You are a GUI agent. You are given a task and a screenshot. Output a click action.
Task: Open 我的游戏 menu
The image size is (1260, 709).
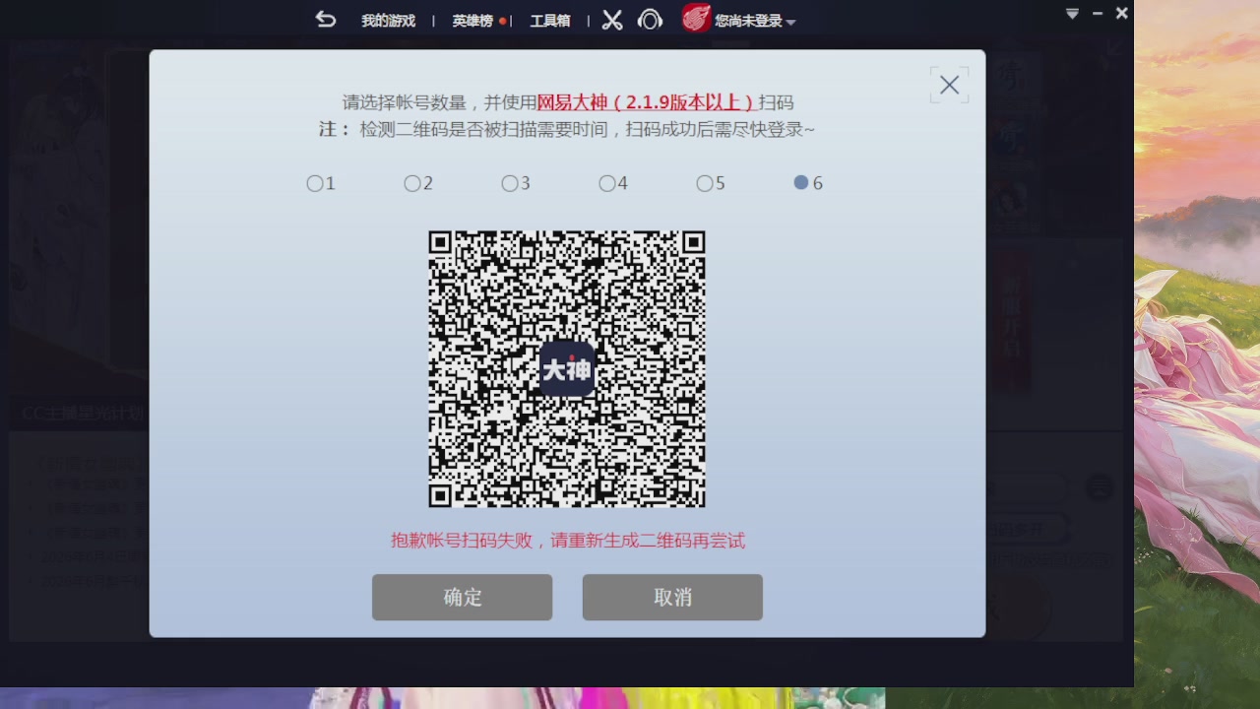pyautogui.click(x=388, y=21)
